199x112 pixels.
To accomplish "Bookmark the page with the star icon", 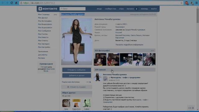I will point(181,3).
